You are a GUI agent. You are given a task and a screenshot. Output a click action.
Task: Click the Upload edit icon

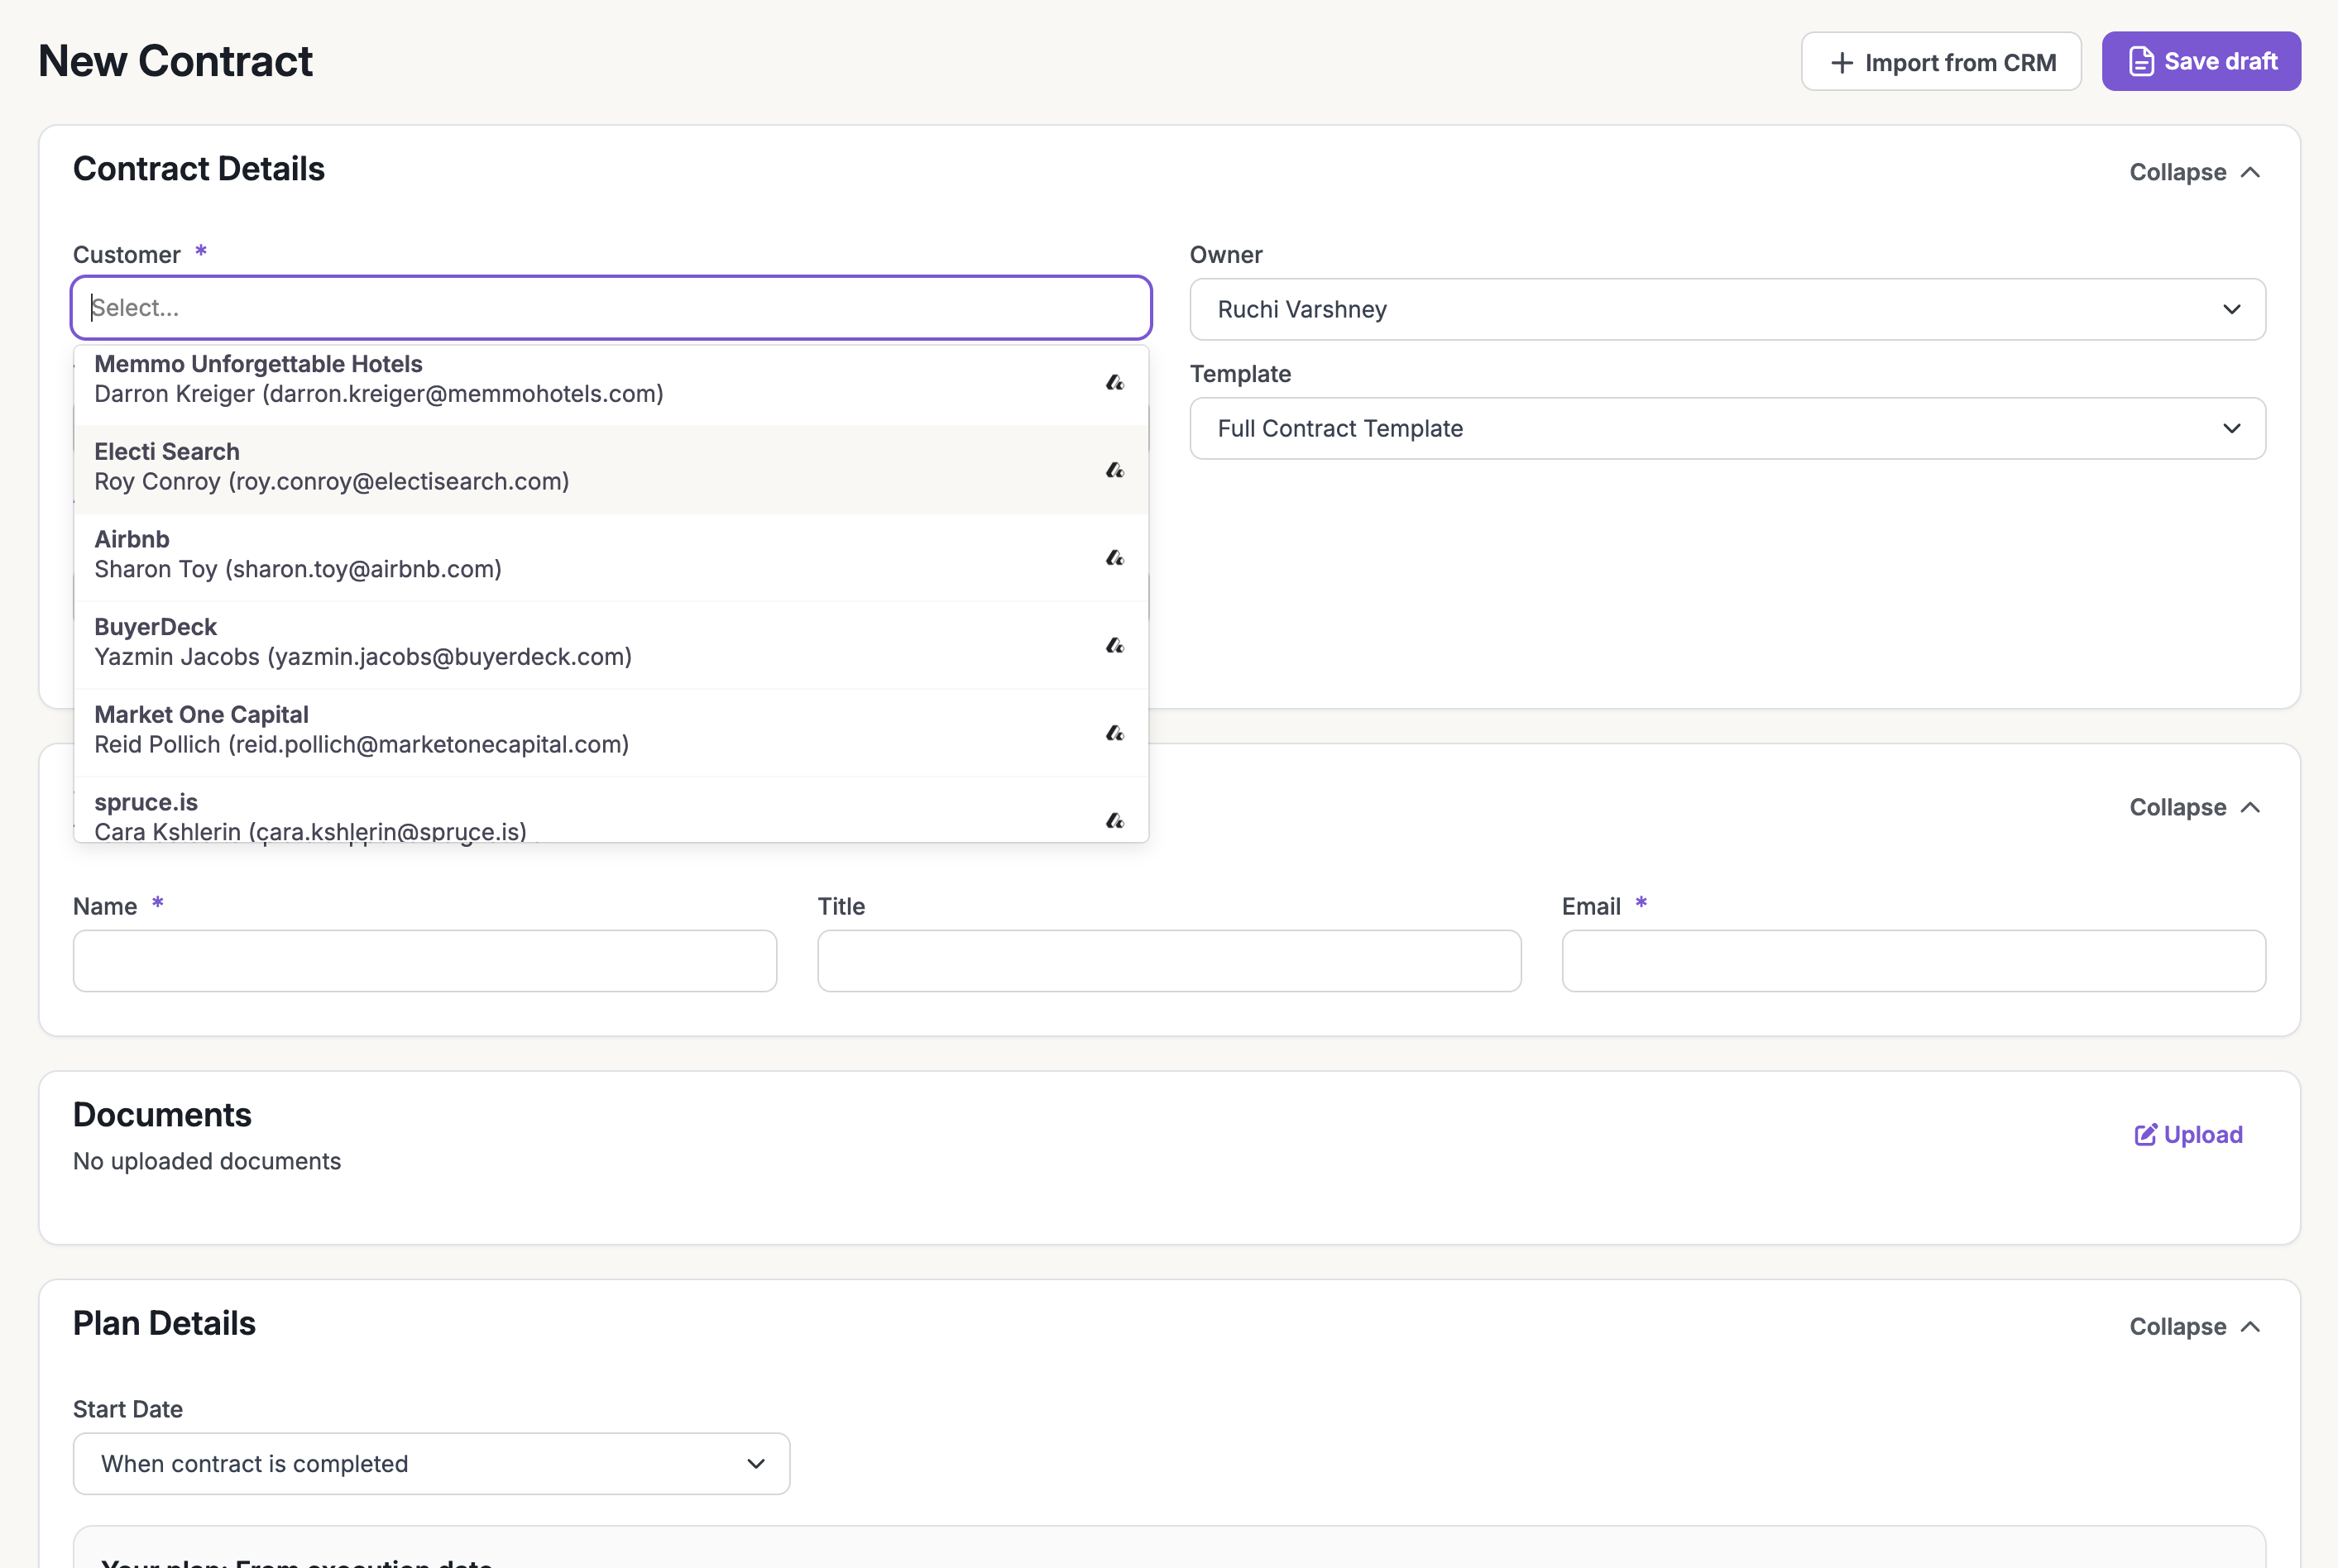point(2145,1134)
